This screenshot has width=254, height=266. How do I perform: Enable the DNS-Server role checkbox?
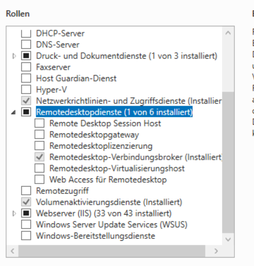26,44
